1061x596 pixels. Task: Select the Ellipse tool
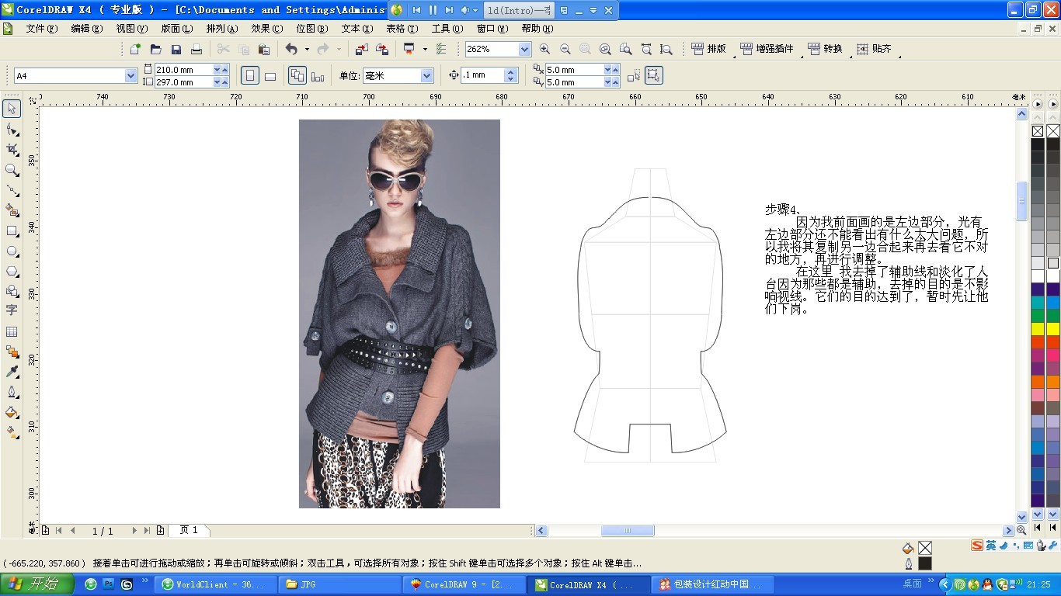coord(12,251)
